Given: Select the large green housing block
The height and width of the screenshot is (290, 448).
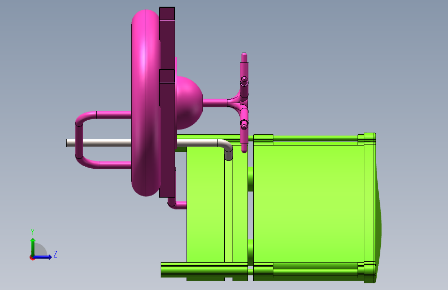Looking at the screenshot, I should point(308,203).
